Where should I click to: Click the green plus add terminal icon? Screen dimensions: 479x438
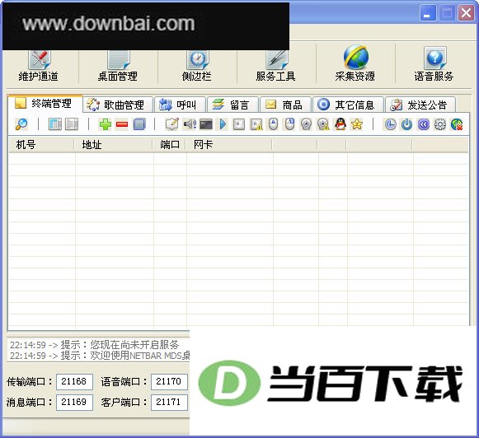105,124
